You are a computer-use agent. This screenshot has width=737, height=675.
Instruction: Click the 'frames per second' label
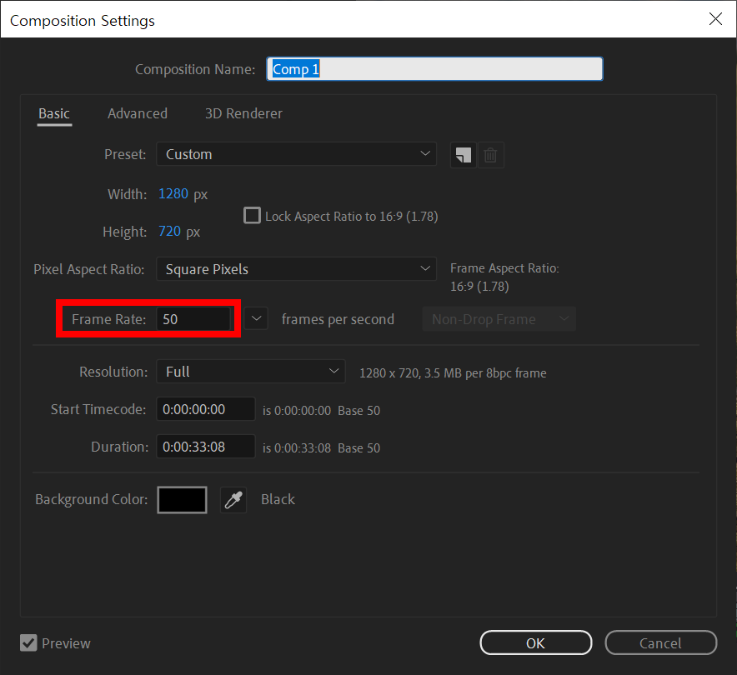338,319
